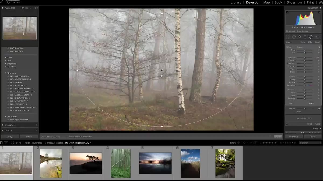
Task: Switch to the Book module
Action: pyautogui.click(x=278, y=2)
